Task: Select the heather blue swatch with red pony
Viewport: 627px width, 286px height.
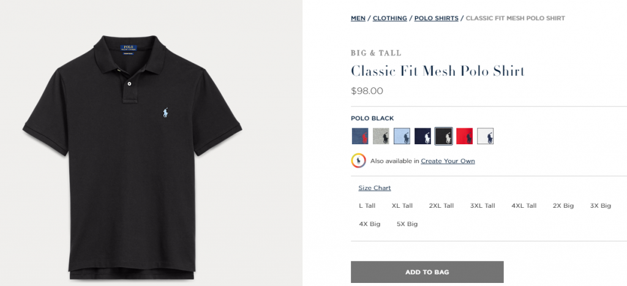Action: [360, 136]
